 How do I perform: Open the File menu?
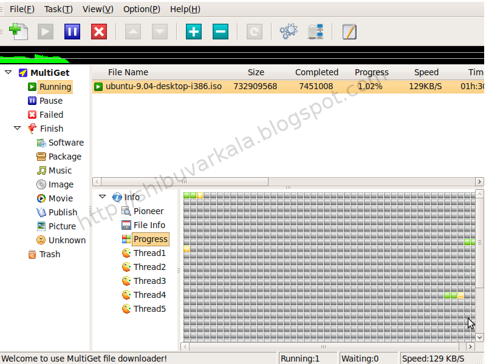tap(22, 9)
